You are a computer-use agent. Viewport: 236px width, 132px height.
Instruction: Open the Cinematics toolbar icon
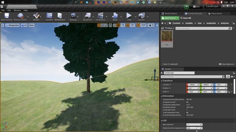point(100,16)
